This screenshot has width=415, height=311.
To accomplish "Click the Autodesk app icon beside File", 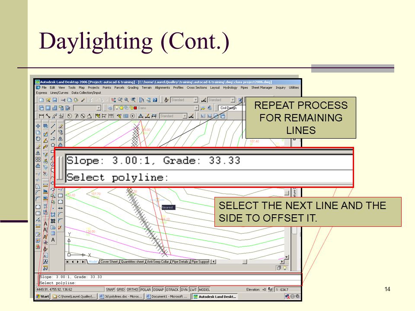I will tap(38, 88).
